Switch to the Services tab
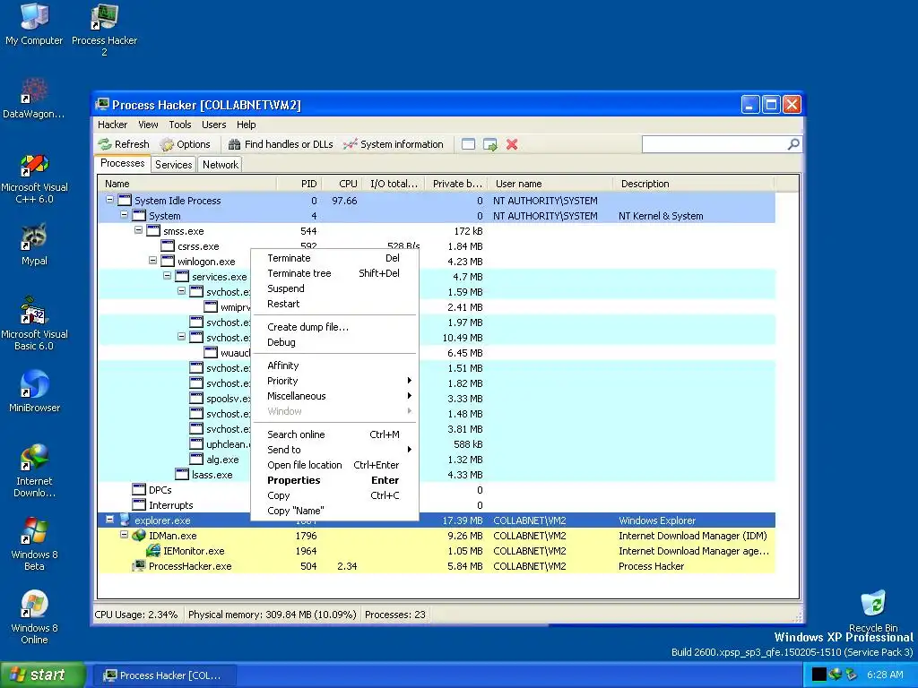The width and height of the screenshot is (918, 688). (173, 165)
